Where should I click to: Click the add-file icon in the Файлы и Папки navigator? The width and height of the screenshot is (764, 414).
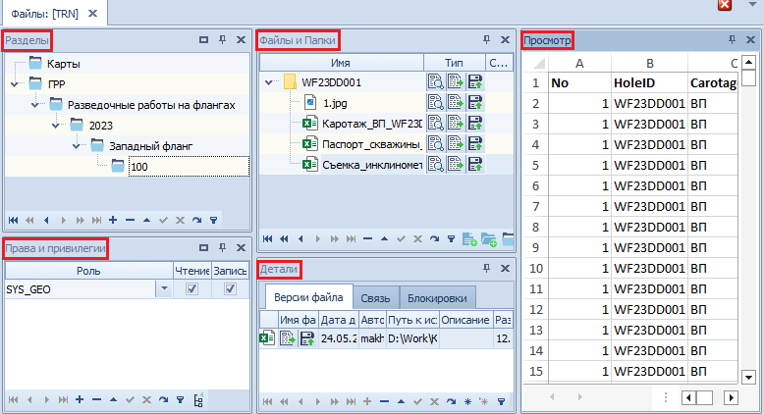468,238
